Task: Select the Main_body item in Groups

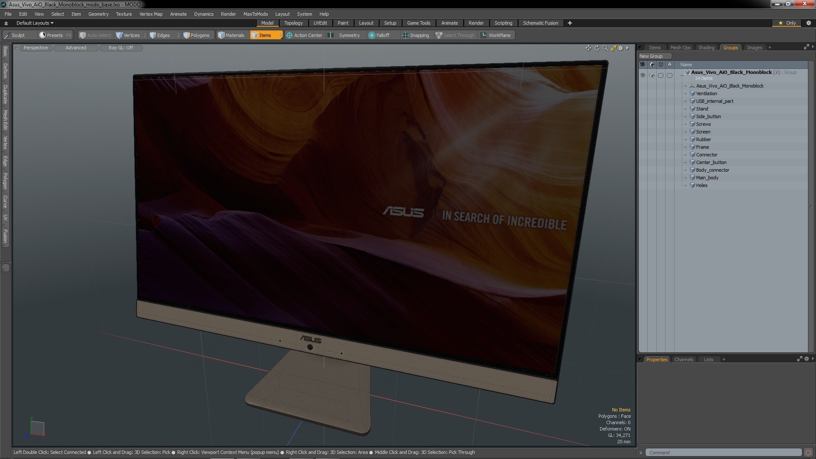Action: click(707, 178)
